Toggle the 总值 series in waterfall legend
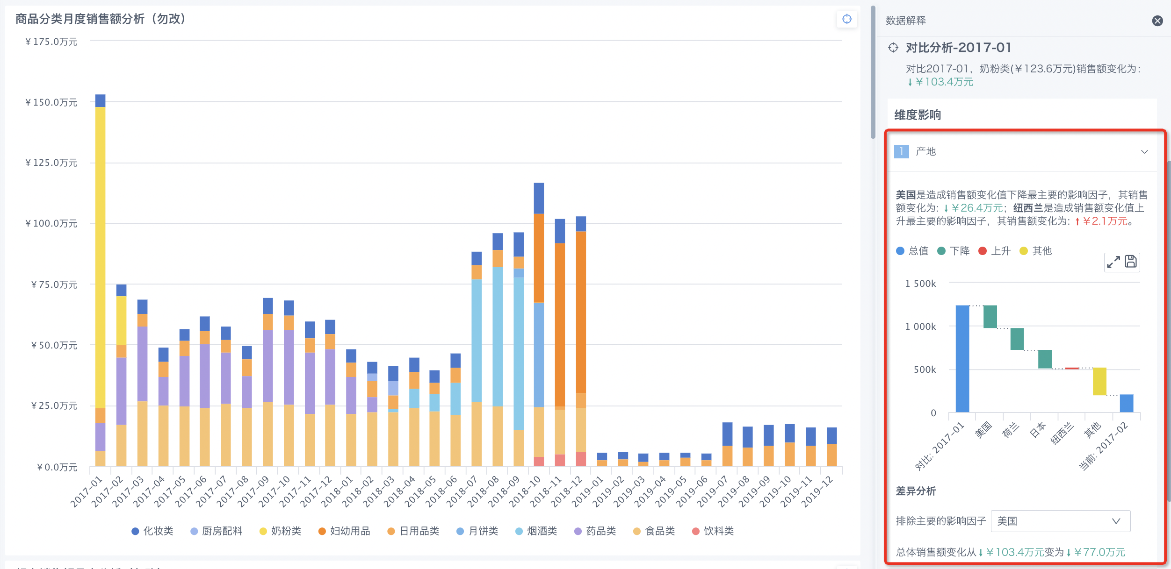 [912, 251]
